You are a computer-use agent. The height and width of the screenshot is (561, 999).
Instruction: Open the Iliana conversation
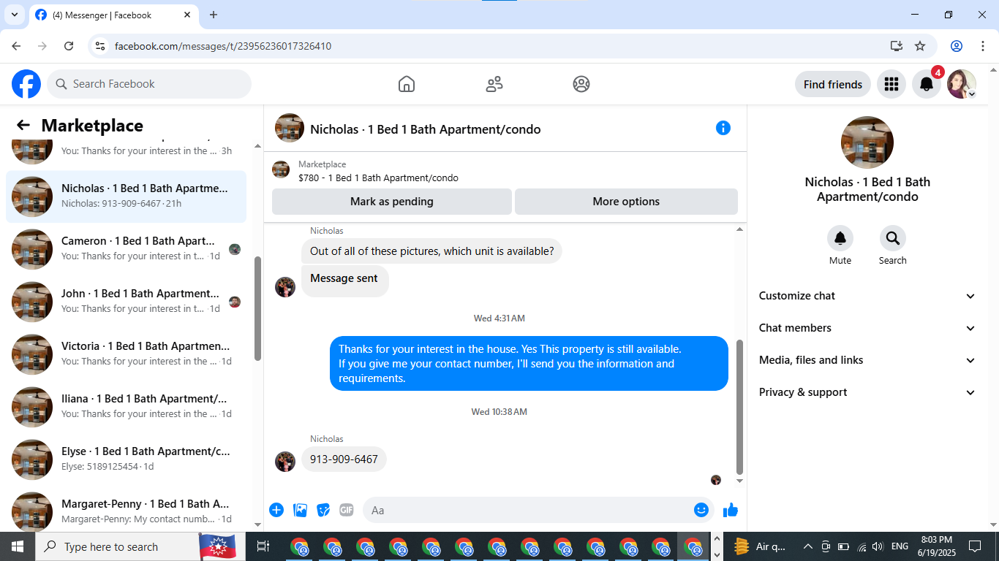click(x=126, y=407)
